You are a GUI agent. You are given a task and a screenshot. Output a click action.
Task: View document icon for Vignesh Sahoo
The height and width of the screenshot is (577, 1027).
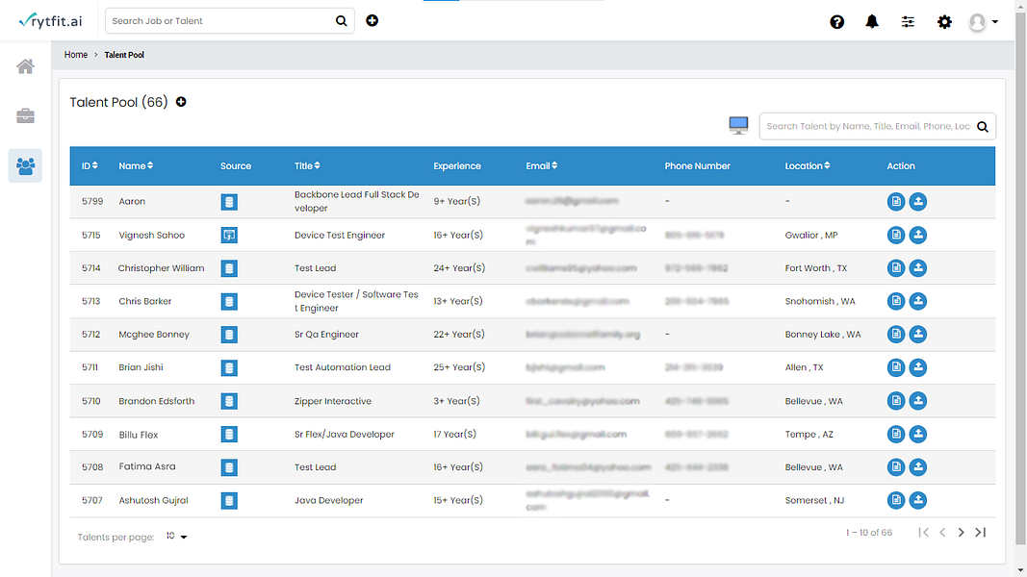point(896,235)
